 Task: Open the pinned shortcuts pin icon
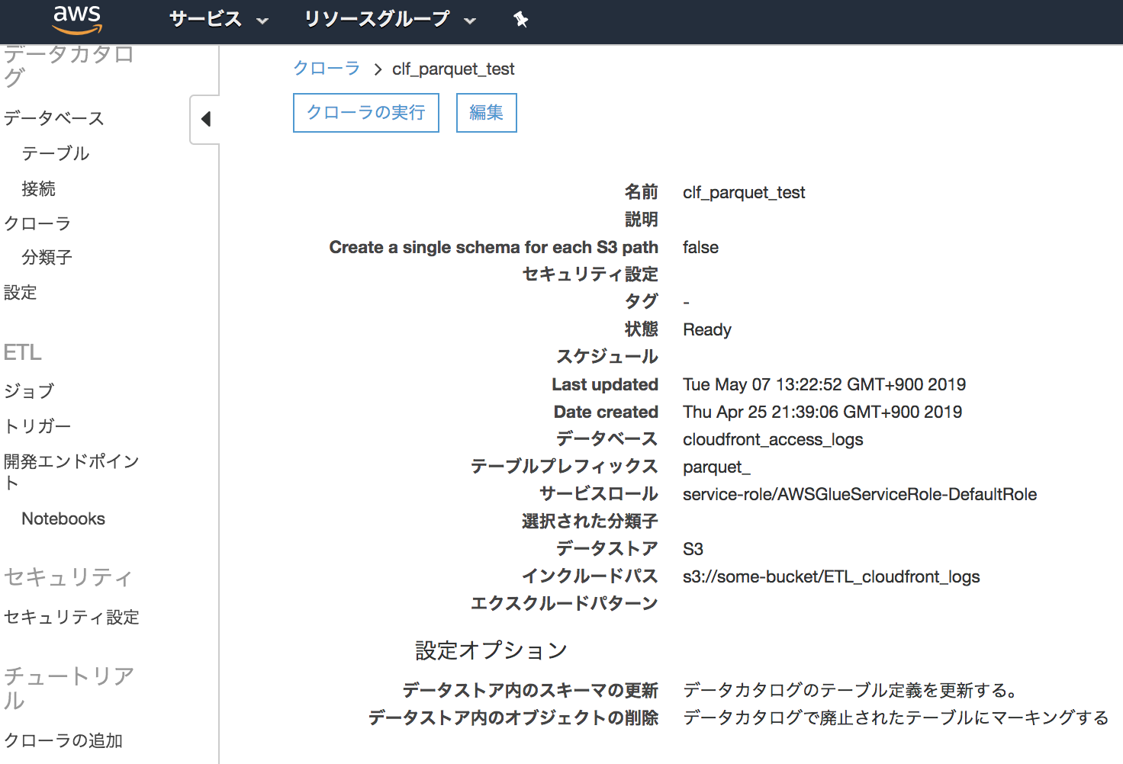point(521,20)
